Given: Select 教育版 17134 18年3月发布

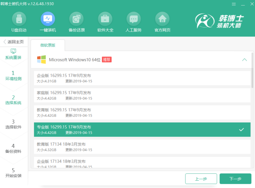Looking at the screenshot, I should pos(142,147).
